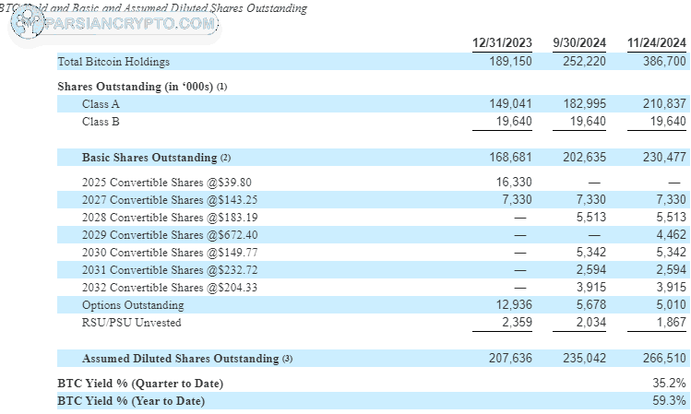Click the RSU/PSU Unvested value 1,867
Image resolution: width=691 pixels, height=414 pixels.
coord(672,323)
